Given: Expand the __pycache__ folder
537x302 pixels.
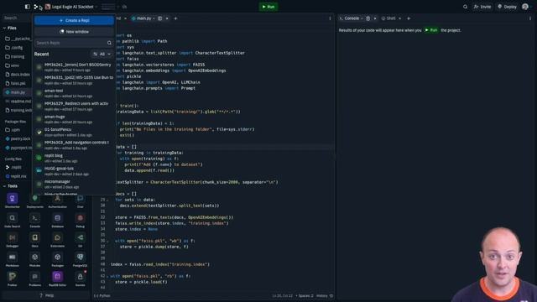Looking at the screenshot, I should click(18, 39).
